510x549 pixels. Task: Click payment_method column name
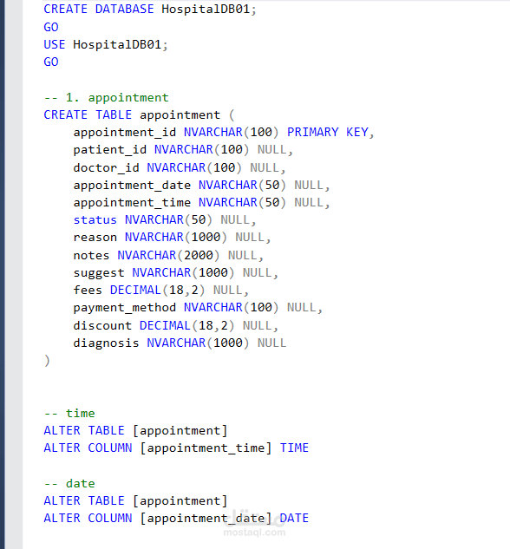click(125, 308)
